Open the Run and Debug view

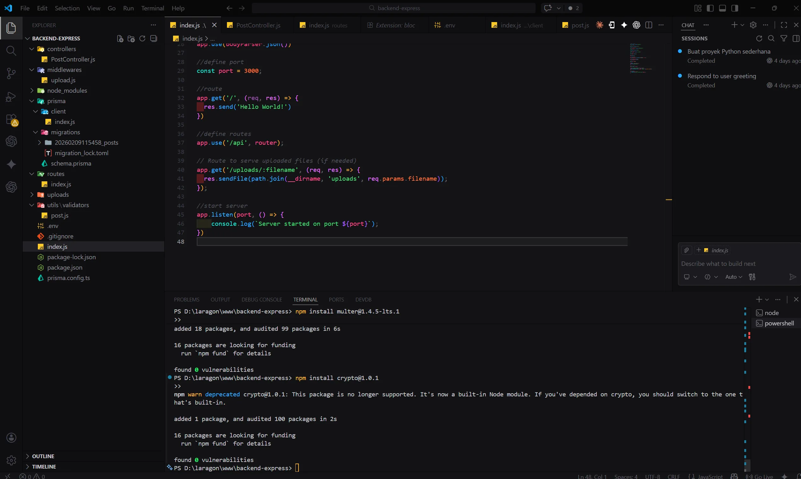point(11,96)
